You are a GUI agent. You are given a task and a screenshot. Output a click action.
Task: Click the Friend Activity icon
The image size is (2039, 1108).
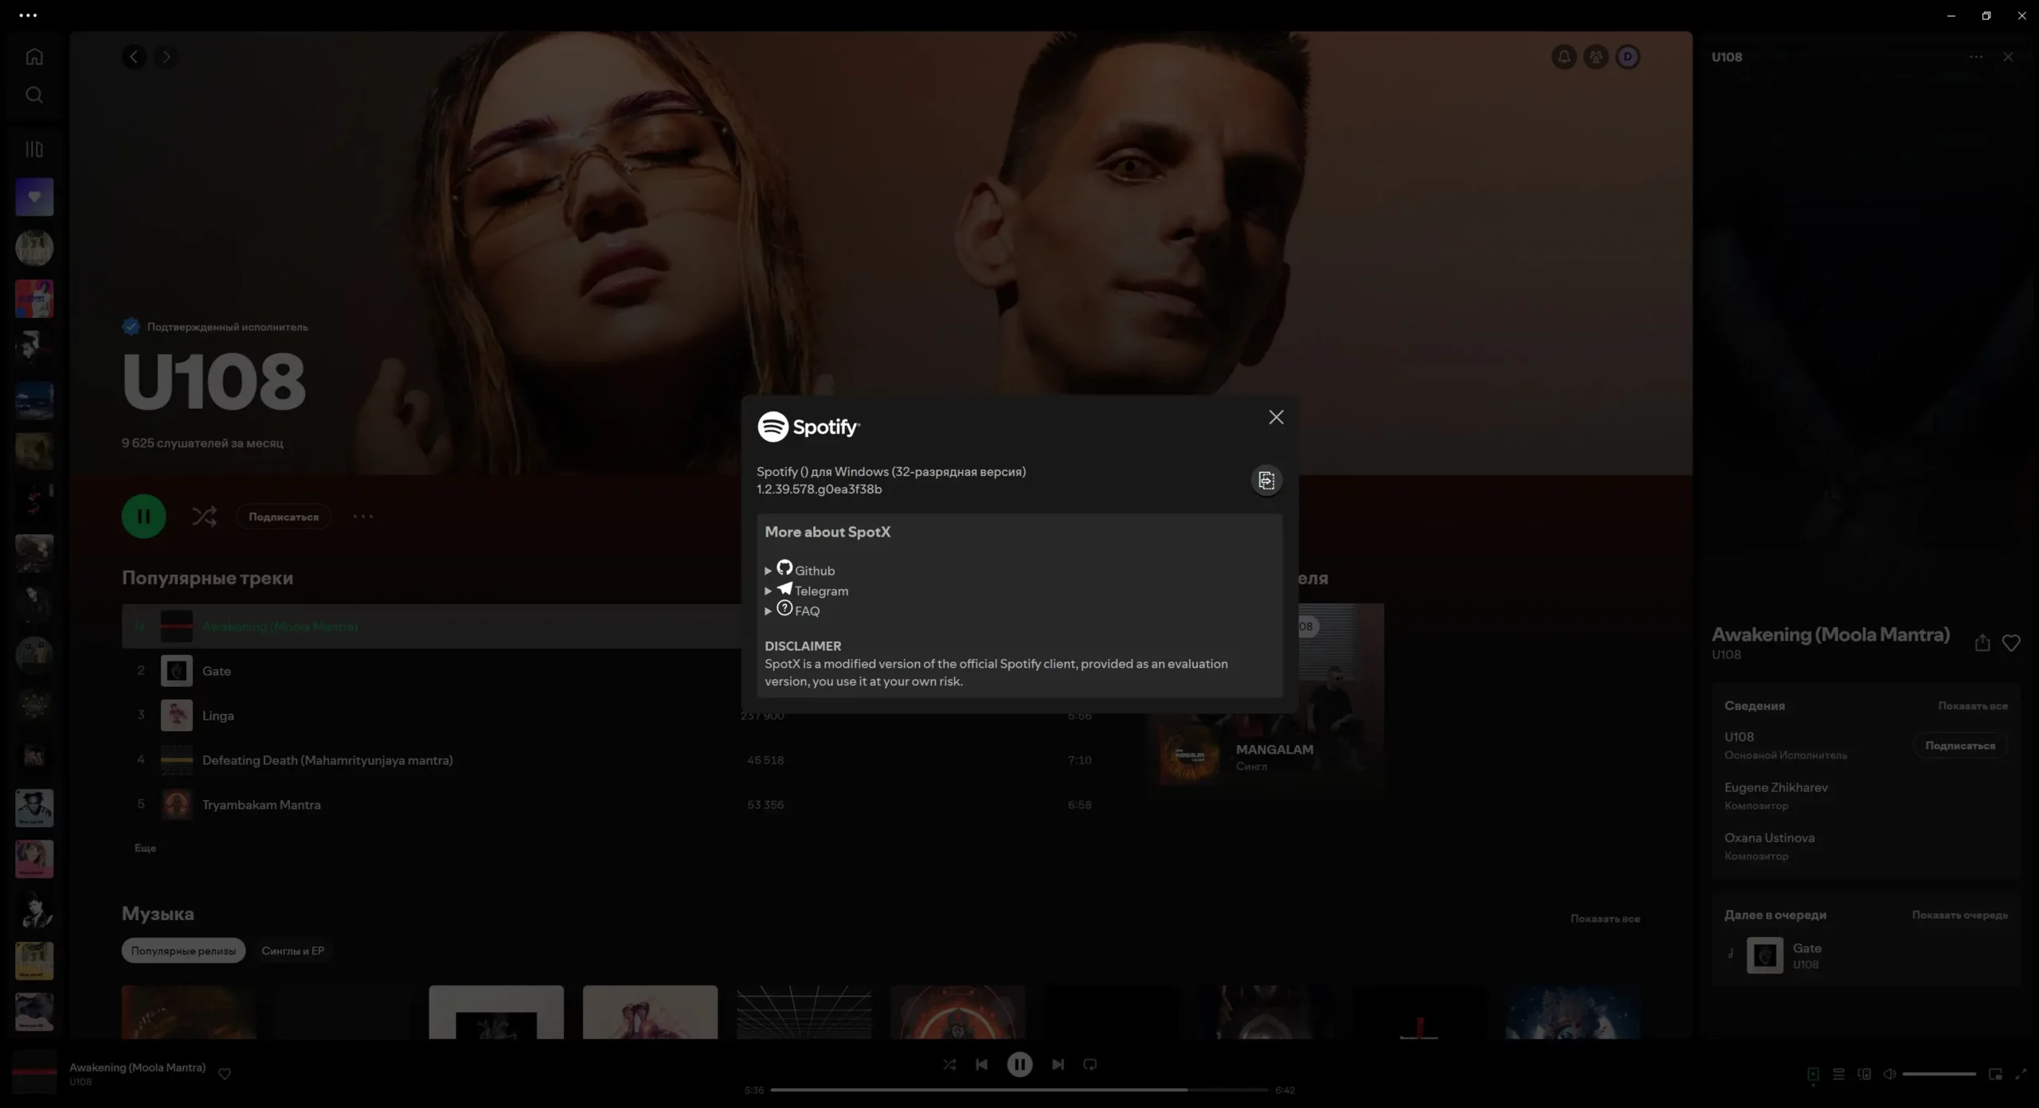1596,57
